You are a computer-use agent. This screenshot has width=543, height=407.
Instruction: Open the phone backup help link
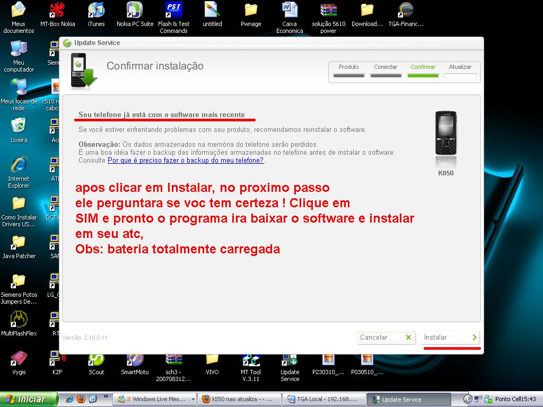pos(186,160)
